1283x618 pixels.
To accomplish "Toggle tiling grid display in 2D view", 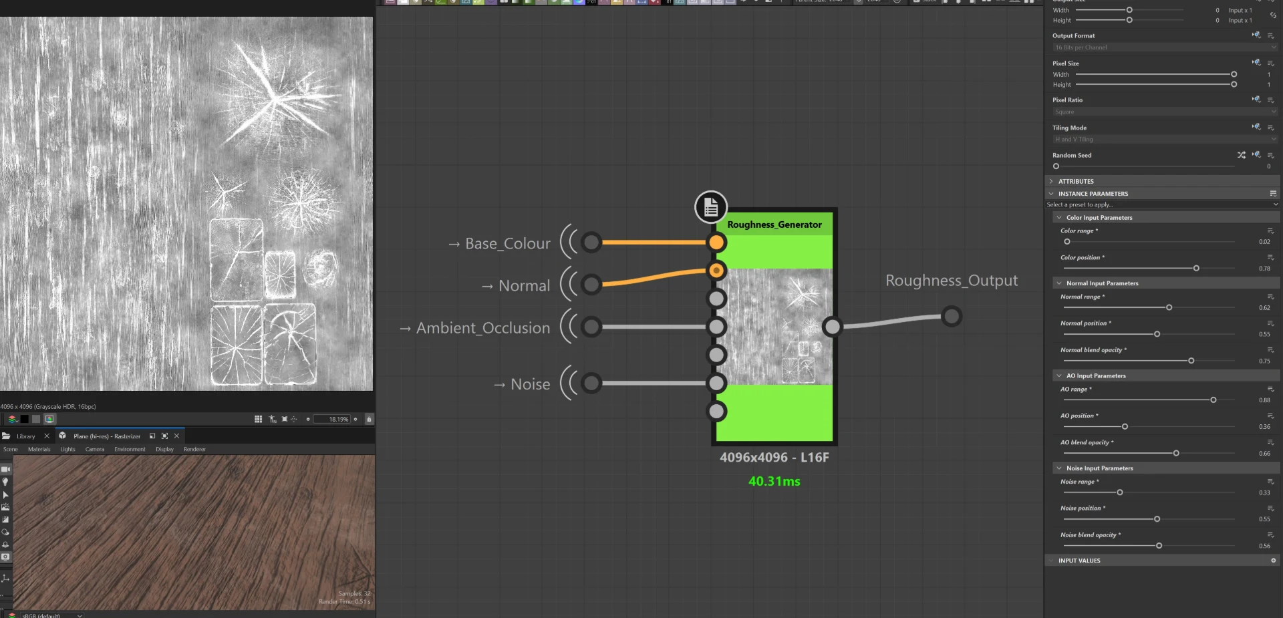I will click(258, 419).
